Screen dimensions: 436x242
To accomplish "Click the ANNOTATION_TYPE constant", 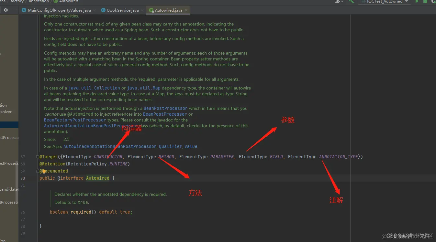I will [x=339, y=157].
